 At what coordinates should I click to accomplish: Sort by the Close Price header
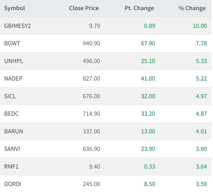pyautogui.click(x=84, y=8)
